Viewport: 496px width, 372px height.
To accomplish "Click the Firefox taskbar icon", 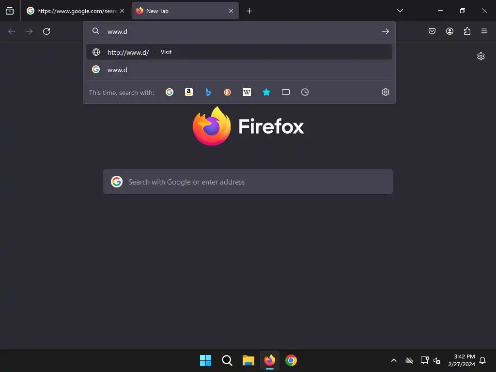I will [x=269, y=360].
